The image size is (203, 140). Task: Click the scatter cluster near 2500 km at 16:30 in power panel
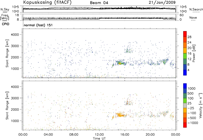click(x=128, y=51)
